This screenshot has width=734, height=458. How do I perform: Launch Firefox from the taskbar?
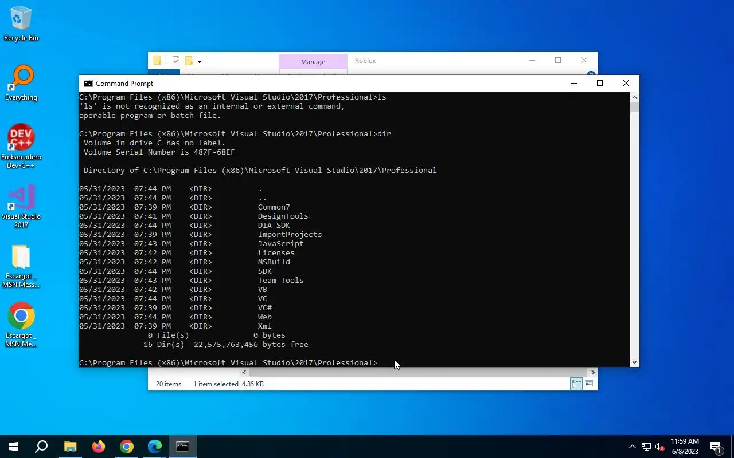coord(98,447)
